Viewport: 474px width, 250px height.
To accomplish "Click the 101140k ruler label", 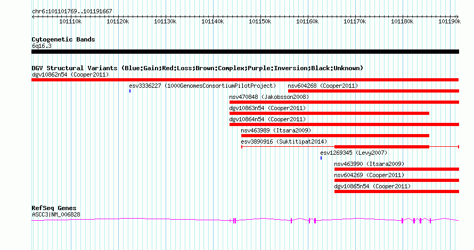I will [213, 21].
